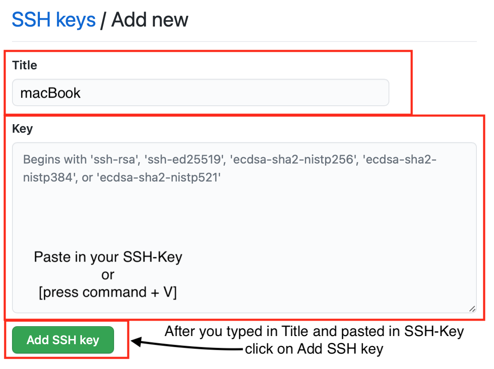Click the green Add SSH key button
The image size is (494, 369).
(63, 340)
